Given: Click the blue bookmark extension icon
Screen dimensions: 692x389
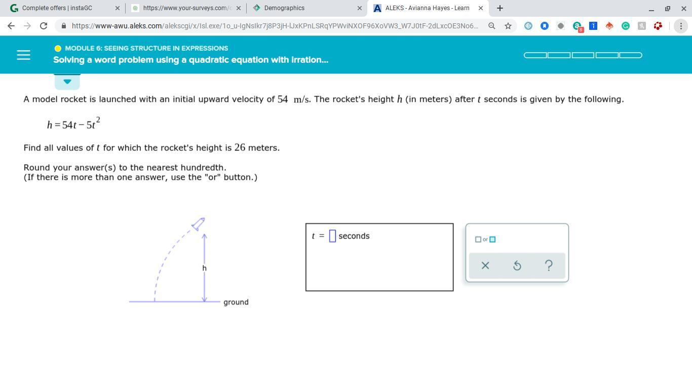Looking at the screenshot, I should tap(544, 26).
